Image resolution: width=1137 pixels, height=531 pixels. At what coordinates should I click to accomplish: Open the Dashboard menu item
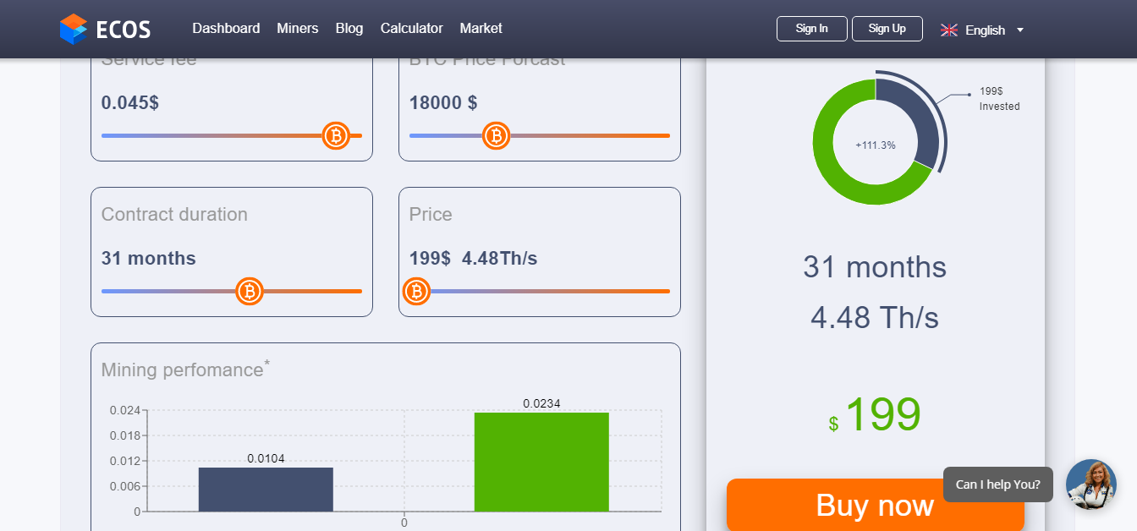pos(226,28)
